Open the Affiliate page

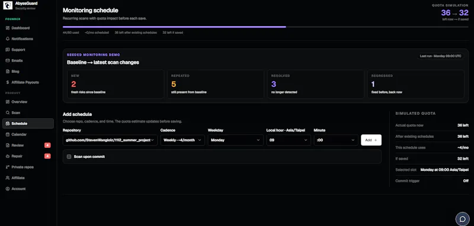(x=28, y=178)
